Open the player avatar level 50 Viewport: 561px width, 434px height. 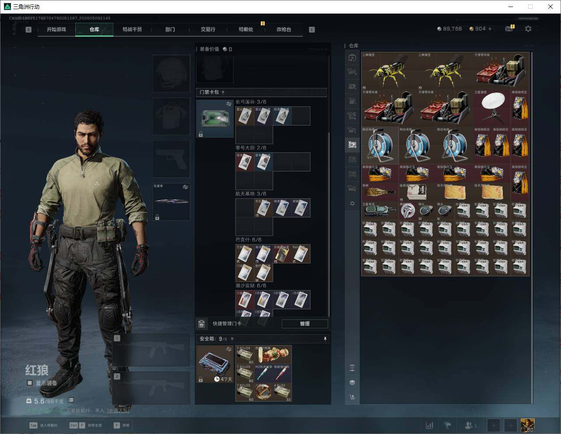[527, 425]
